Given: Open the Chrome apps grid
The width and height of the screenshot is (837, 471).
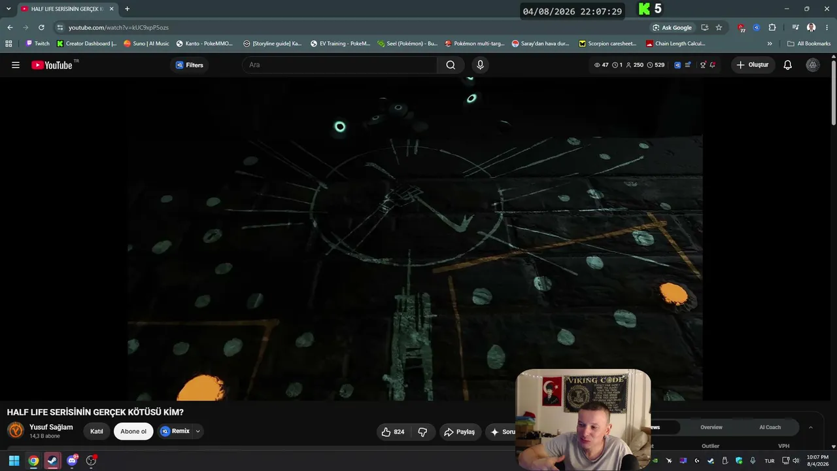Looking at the screenshot, I should (9, 44).
